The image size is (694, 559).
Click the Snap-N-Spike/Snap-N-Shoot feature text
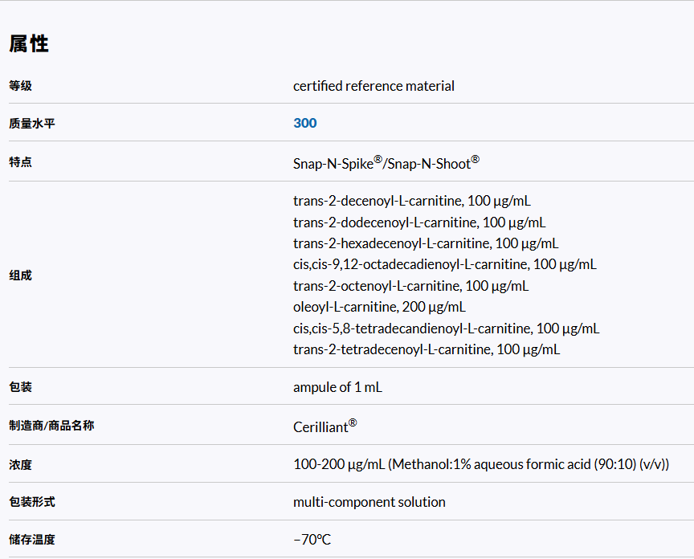[x=386, y=163]
